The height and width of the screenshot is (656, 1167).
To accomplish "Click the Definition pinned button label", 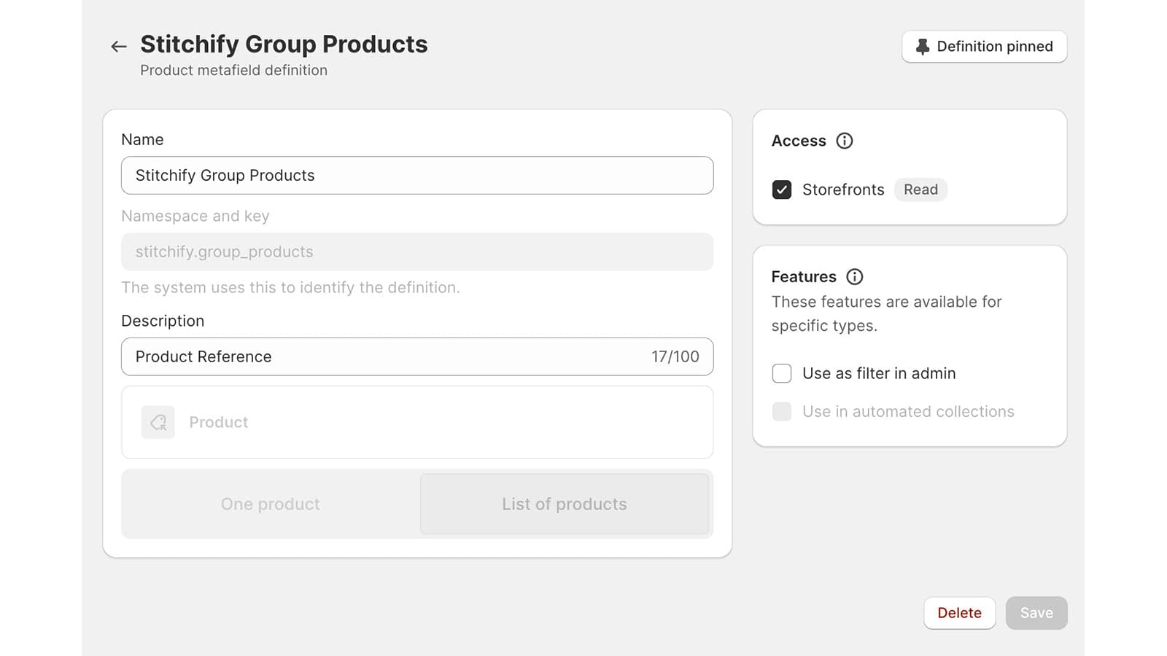I will tap(994, 47).
